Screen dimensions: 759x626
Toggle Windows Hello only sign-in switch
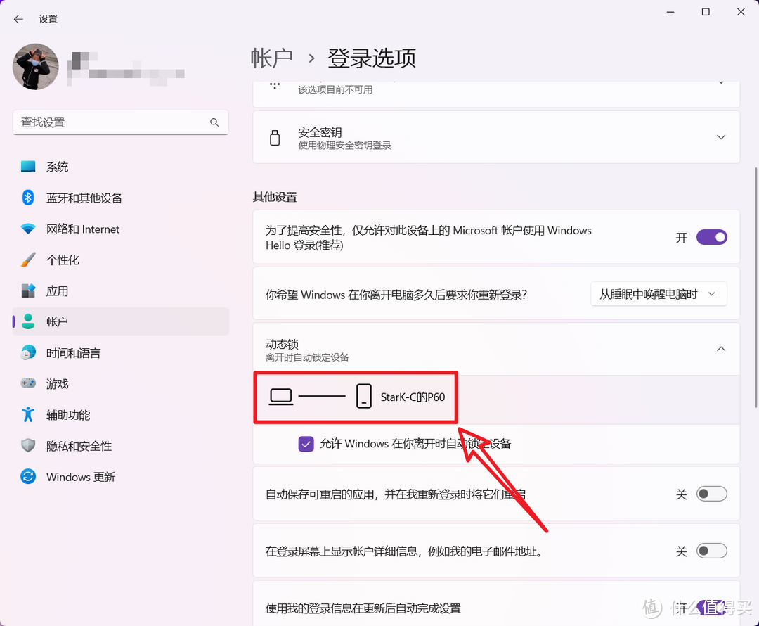pyautogui.click(x=711, y=238)
